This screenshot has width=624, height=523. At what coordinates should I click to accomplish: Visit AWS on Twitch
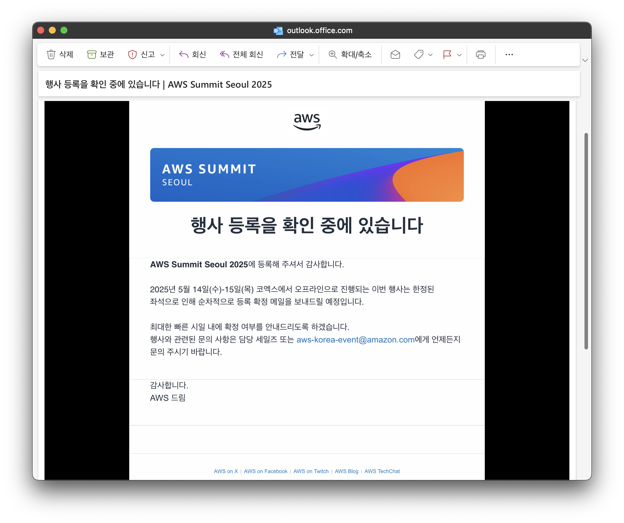point(311,471)
